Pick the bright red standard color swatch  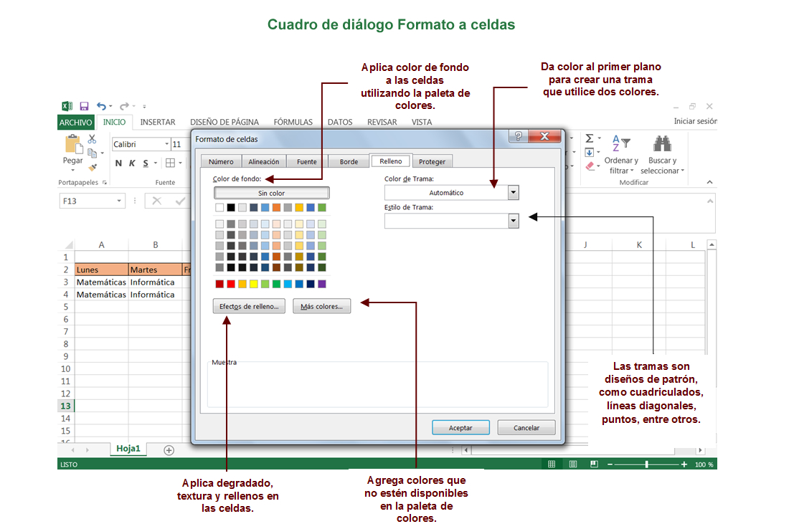click(231, 284)
